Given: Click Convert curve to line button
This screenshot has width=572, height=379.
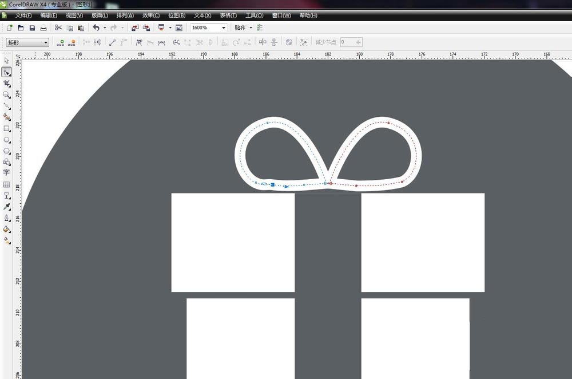Looking at the screenshot, I should point(112,42).
